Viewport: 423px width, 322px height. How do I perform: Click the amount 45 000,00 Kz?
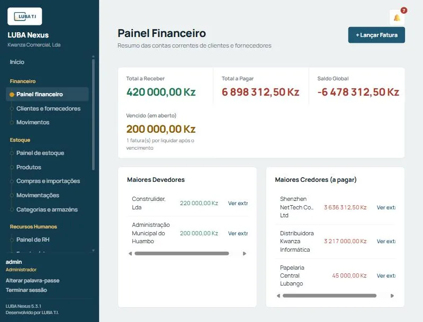349,275
